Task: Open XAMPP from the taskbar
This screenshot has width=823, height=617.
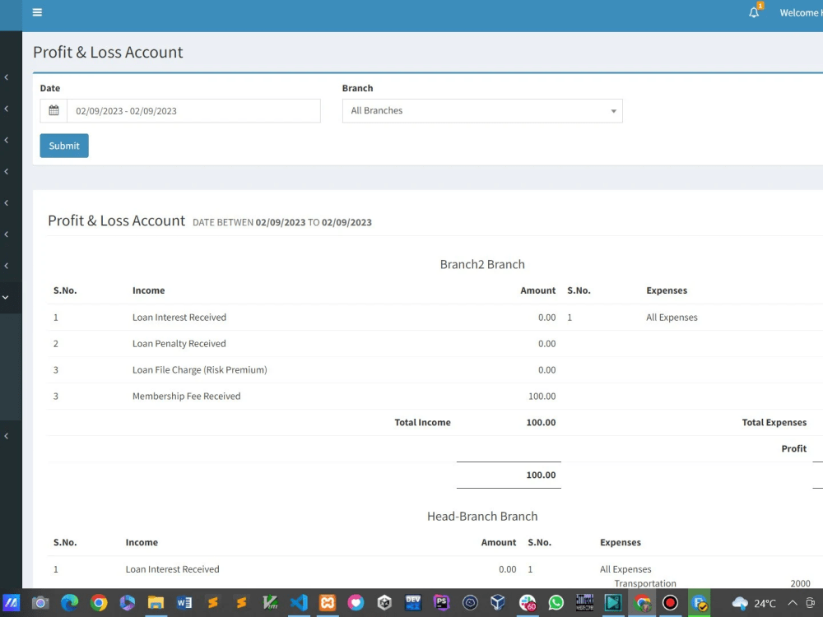Action: [x=328, y=603]
